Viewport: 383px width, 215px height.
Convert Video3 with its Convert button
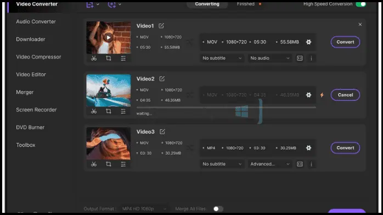[x=345, y=148]
